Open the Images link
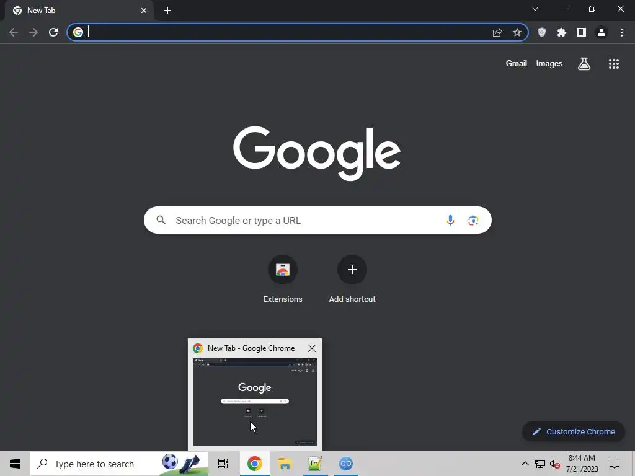Screen dimensions: 635x476 coord(549,64)
